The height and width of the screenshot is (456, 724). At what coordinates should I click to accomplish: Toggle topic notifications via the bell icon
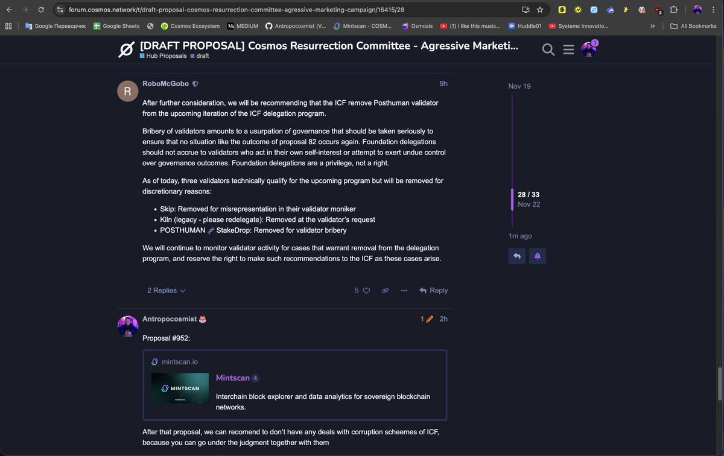coord(537,256)
